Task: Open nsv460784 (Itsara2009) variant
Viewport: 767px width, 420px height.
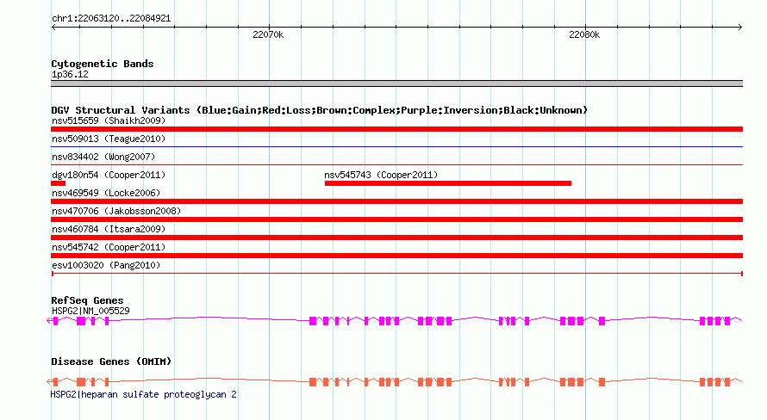Action: point(109,229)
